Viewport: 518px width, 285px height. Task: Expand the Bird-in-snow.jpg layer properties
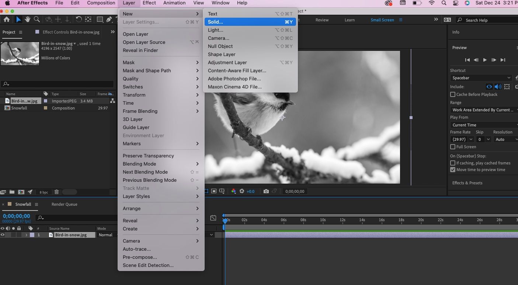click(26, 235)
